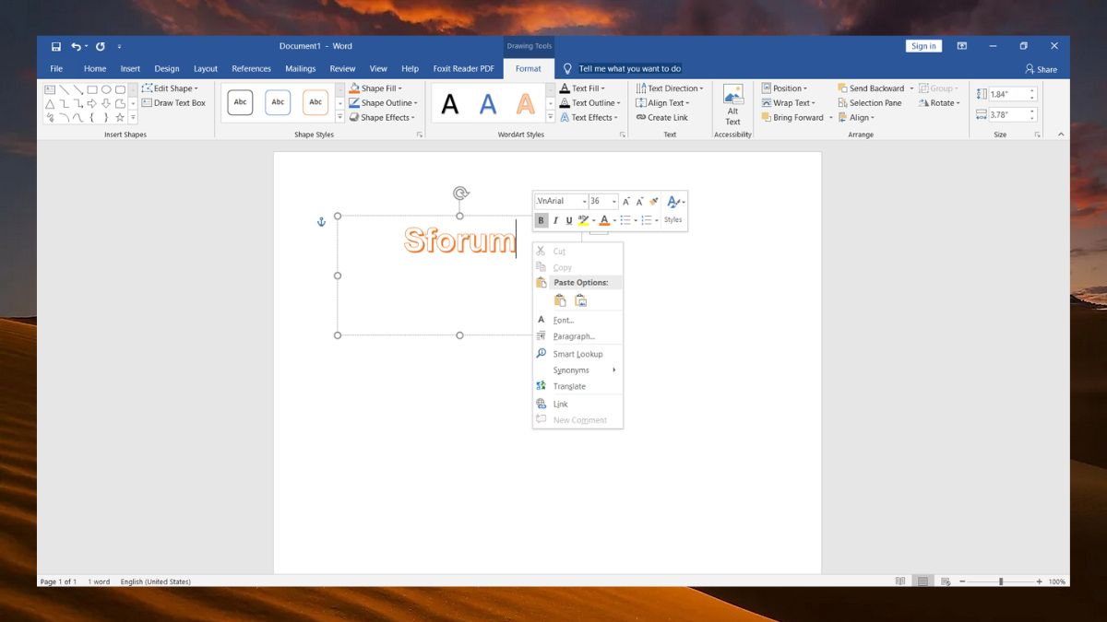This screenshot has height=622, width=1107.
Task: Click the zoom slider in status bar
Action: [x=1001, y=581]
